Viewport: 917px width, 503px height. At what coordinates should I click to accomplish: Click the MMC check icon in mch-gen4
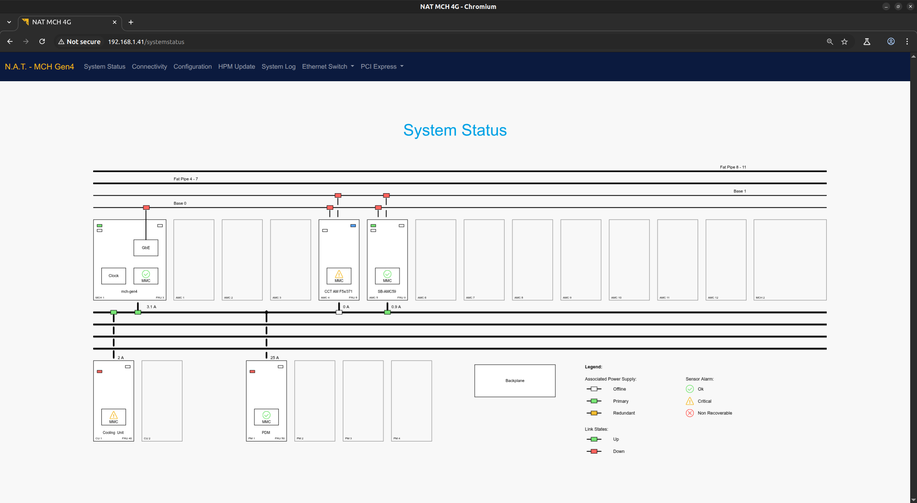click(x=146, y=274)
